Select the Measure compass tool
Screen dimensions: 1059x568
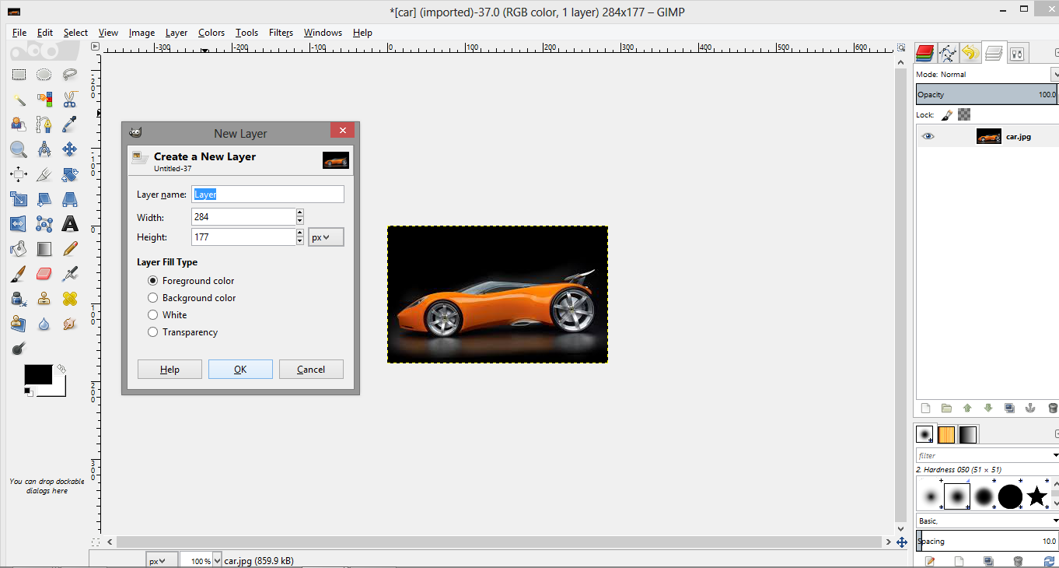tap(44, 149)
